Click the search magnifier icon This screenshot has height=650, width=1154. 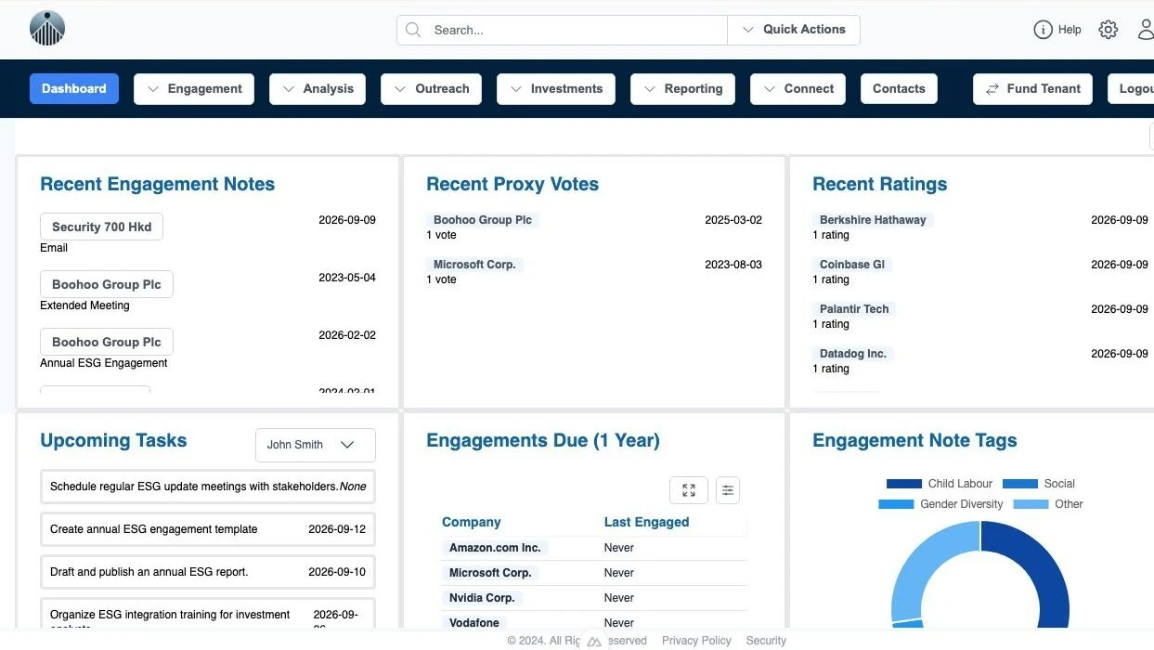(x=413, y=30)
